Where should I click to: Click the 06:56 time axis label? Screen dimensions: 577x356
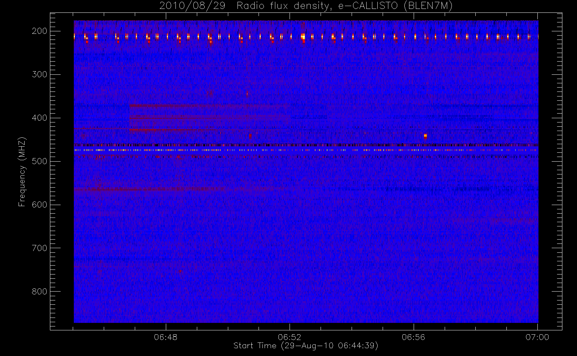coord(413,337)
